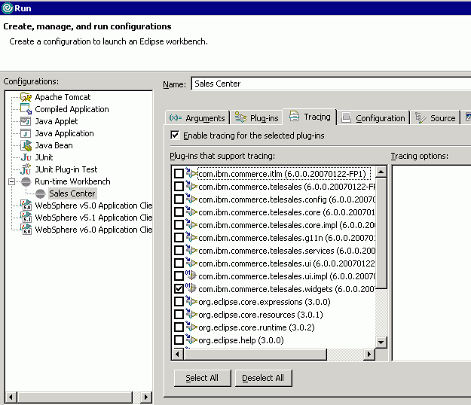
Task: Click the JUnit Plug-in Test icon
Action: coord(26,169)
